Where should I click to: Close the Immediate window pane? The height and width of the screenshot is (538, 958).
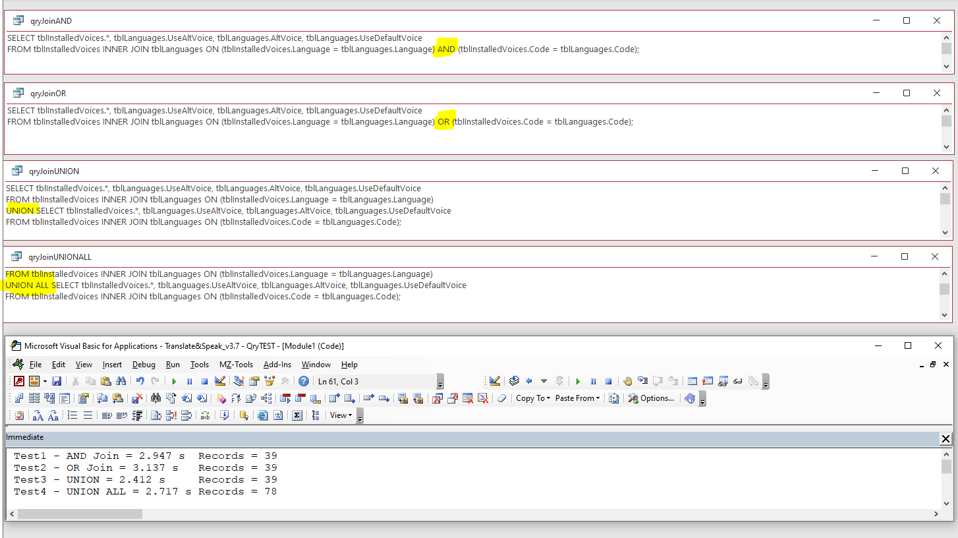[x=945, y=438]
